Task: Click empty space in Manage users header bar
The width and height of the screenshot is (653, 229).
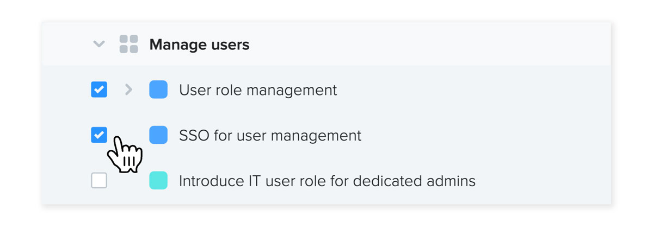Action: [x=430, y=44]
